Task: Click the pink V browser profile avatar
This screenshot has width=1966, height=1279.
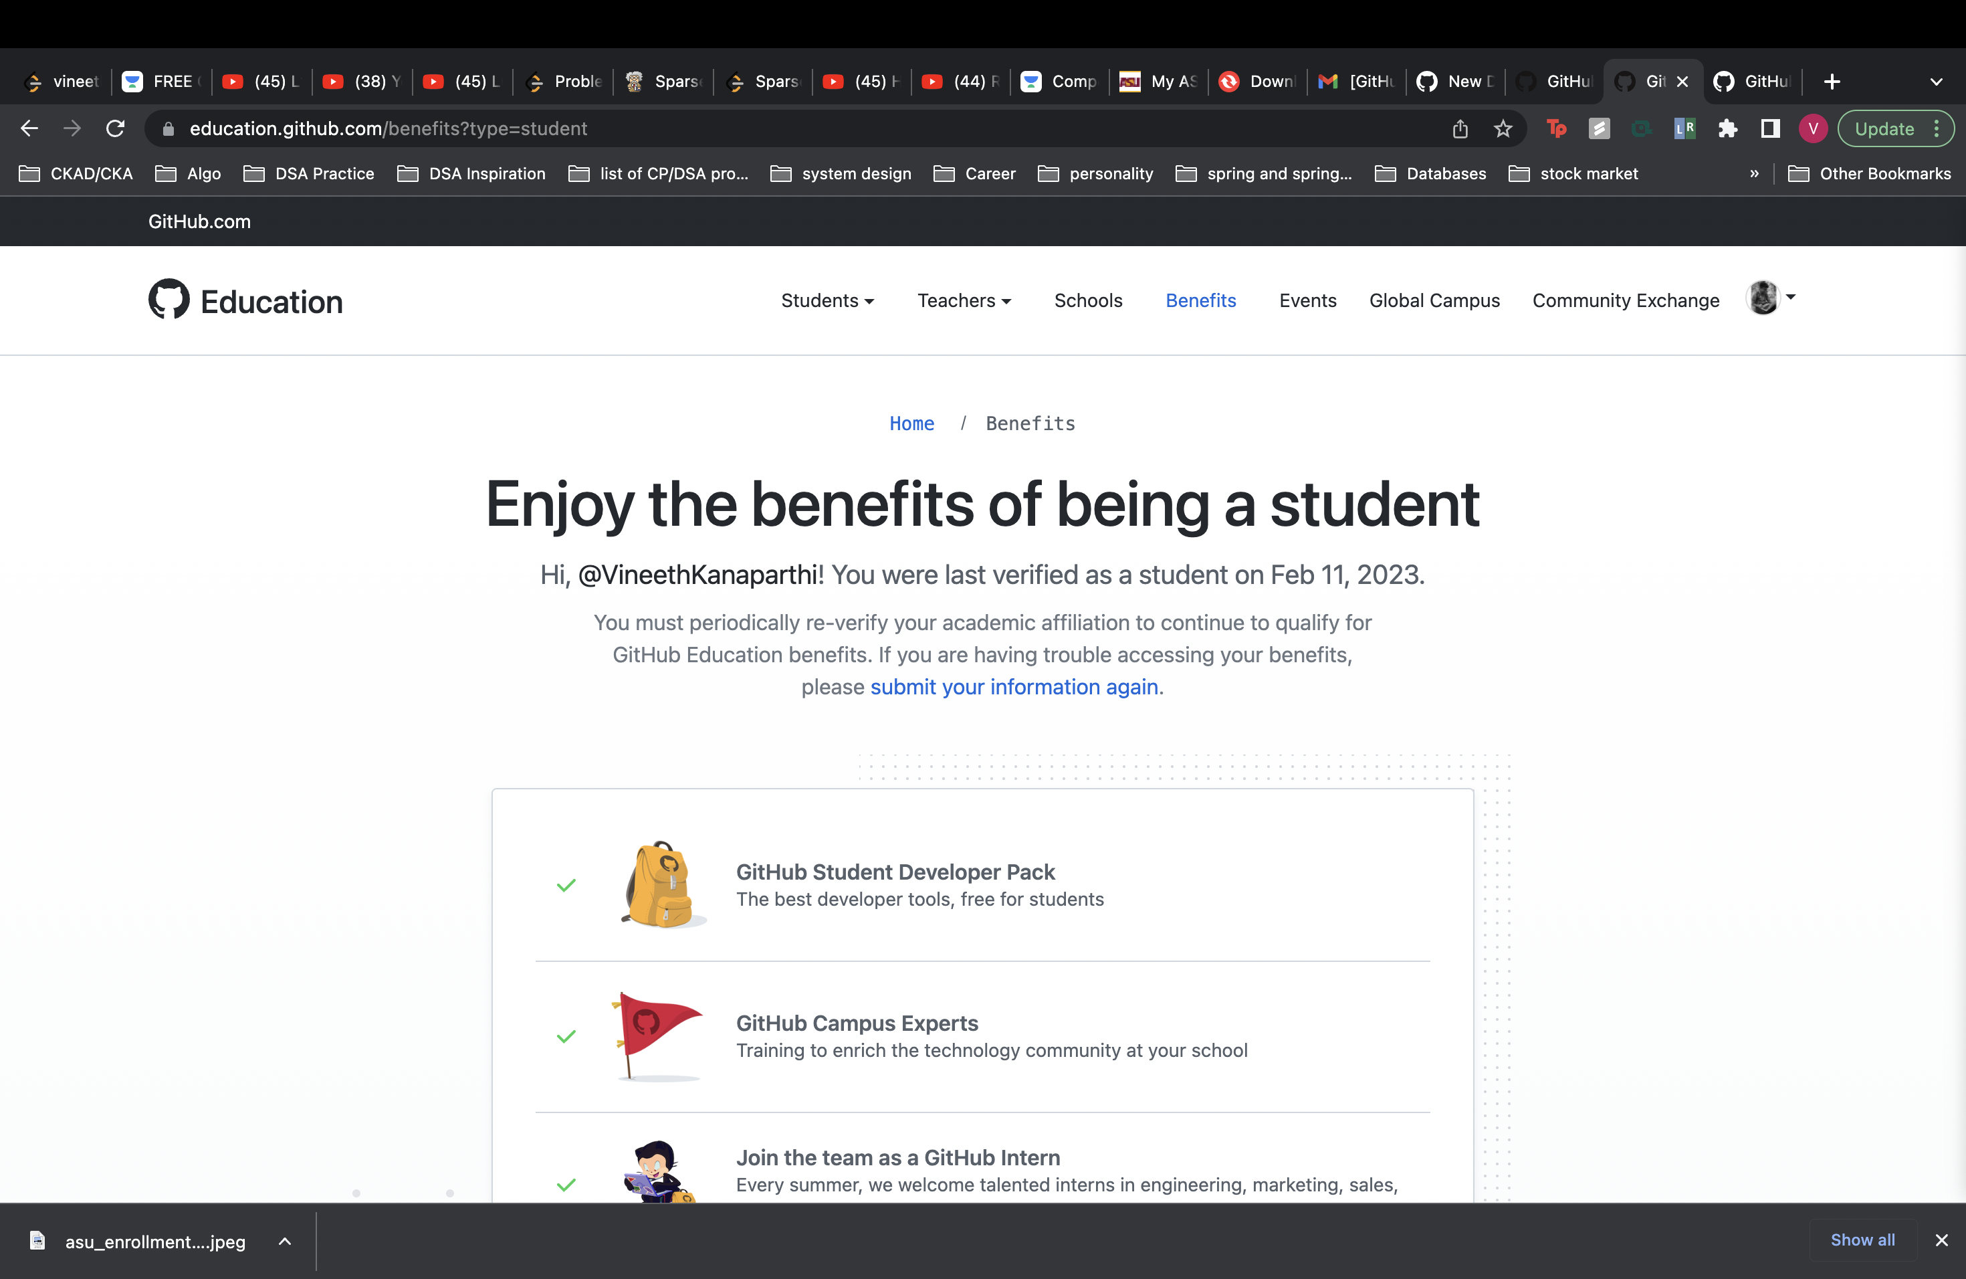Action: point(1813,129)
